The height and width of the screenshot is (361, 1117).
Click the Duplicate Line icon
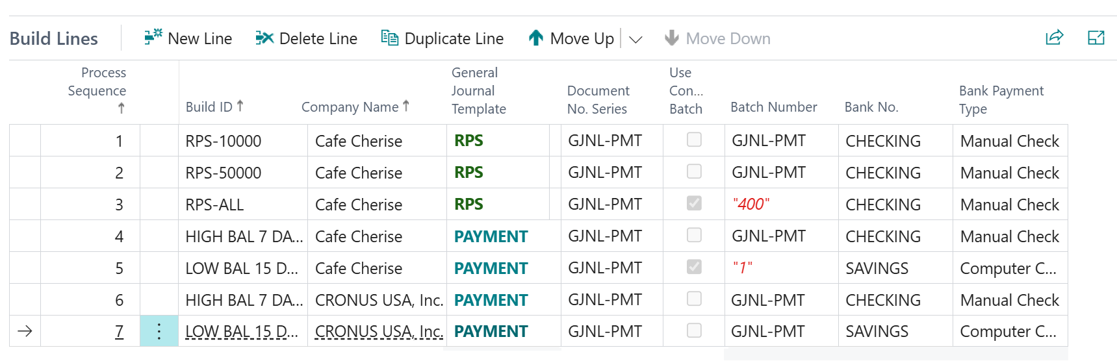390,38
